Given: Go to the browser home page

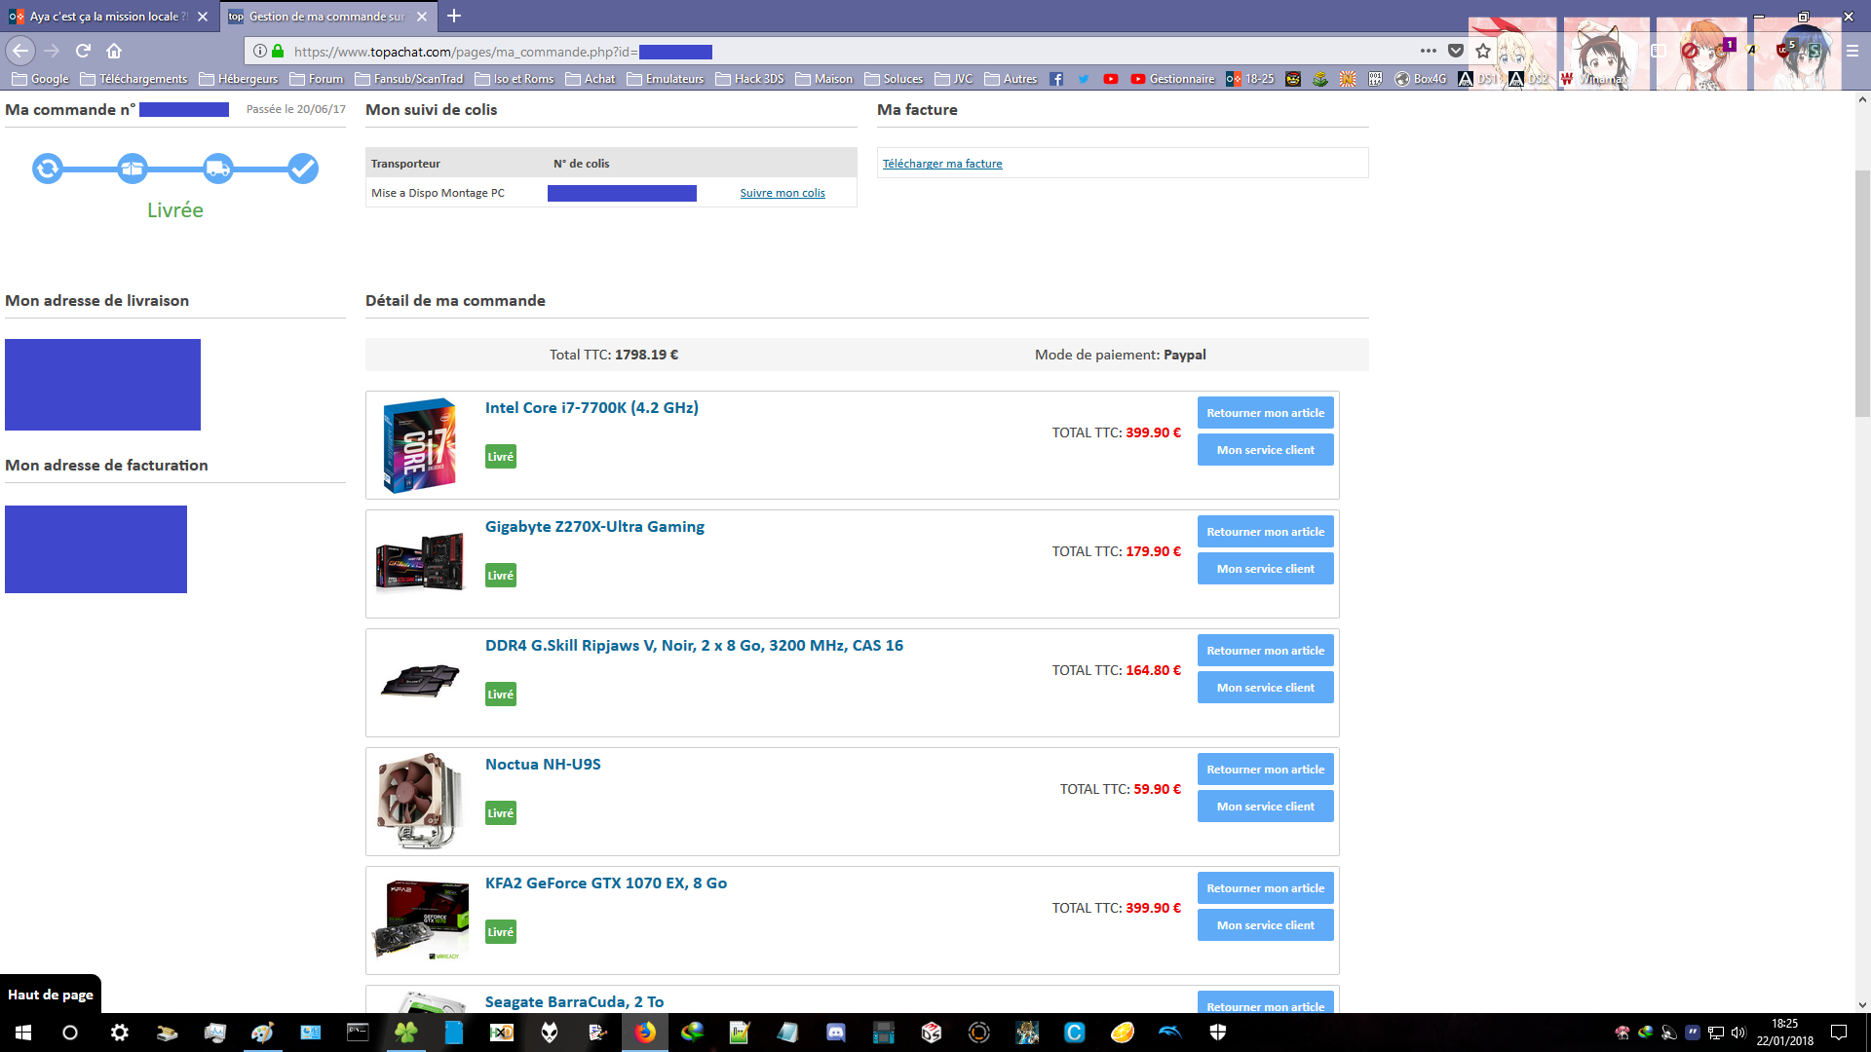Looking at the screenshot, I should pos(114,51).
